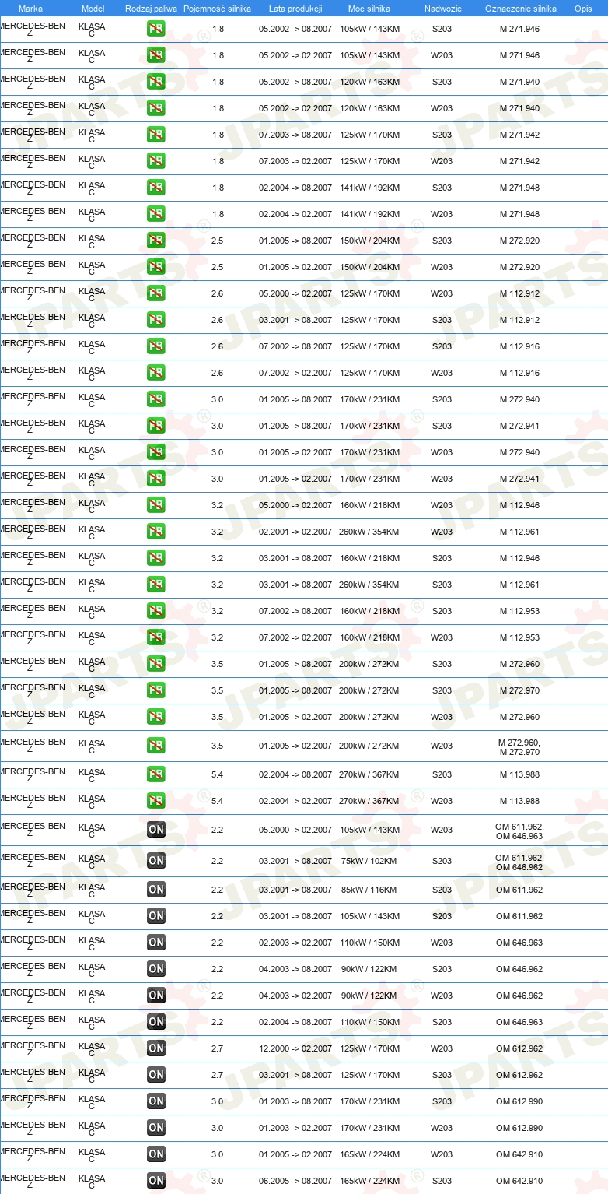Image resolution: width=608 pixels, height=1194 pixels.
Task: Click the 07.2003 -> 08.2007 production date cell
Action: point(295,135)
